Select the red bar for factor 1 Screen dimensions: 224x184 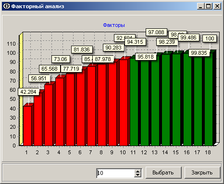pos(27,126)
